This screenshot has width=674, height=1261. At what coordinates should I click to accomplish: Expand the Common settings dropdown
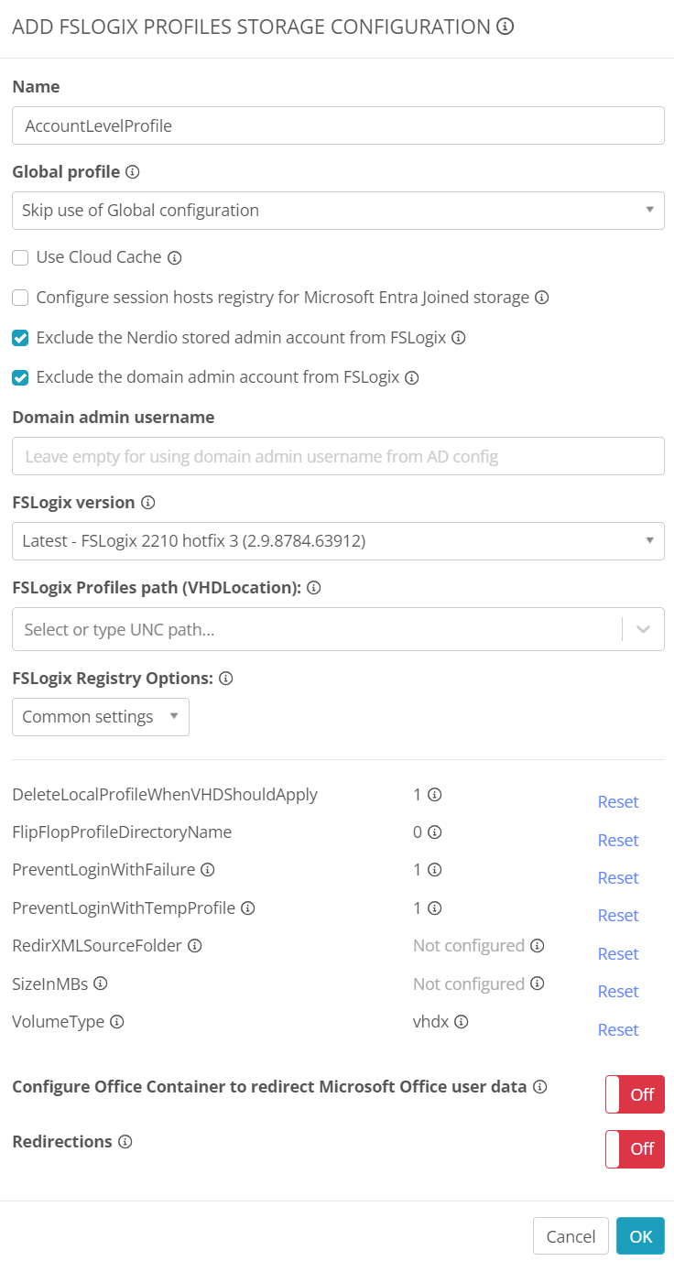pyautogui.click(x=101, y=717)
